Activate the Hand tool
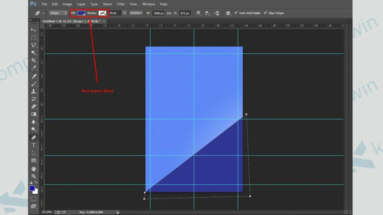Screen dimensions: 383x215 [34, 168]
